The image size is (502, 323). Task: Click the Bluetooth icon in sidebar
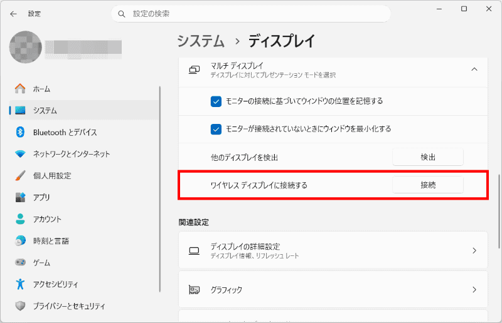point(20,132)
